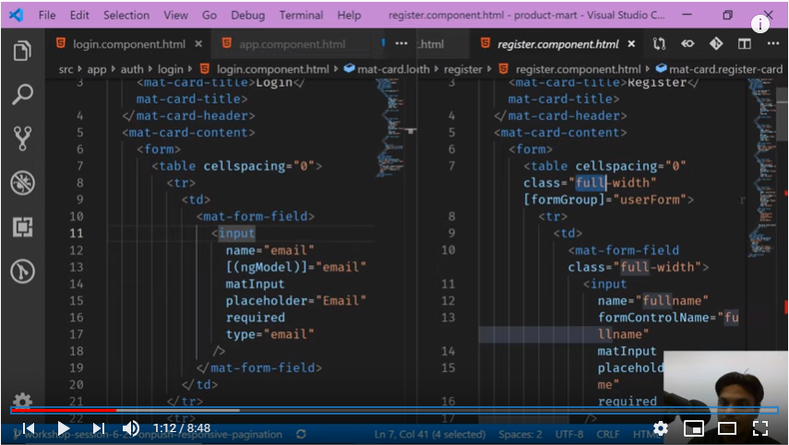Screen dimensions: 789x445
Task: Enter full screen video mode
Action: (760, 428)
